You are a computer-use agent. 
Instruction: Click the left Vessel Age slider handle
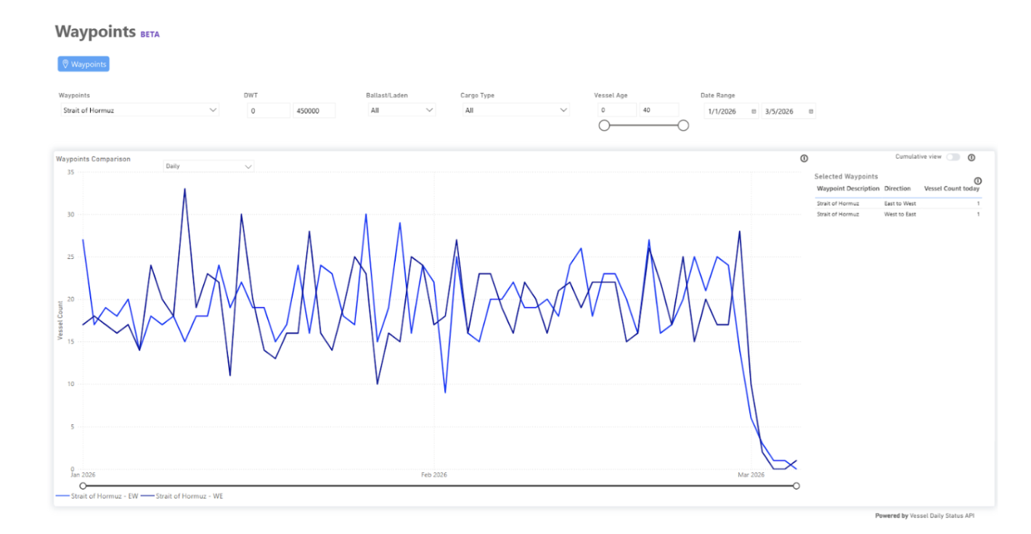click(603, 126)
